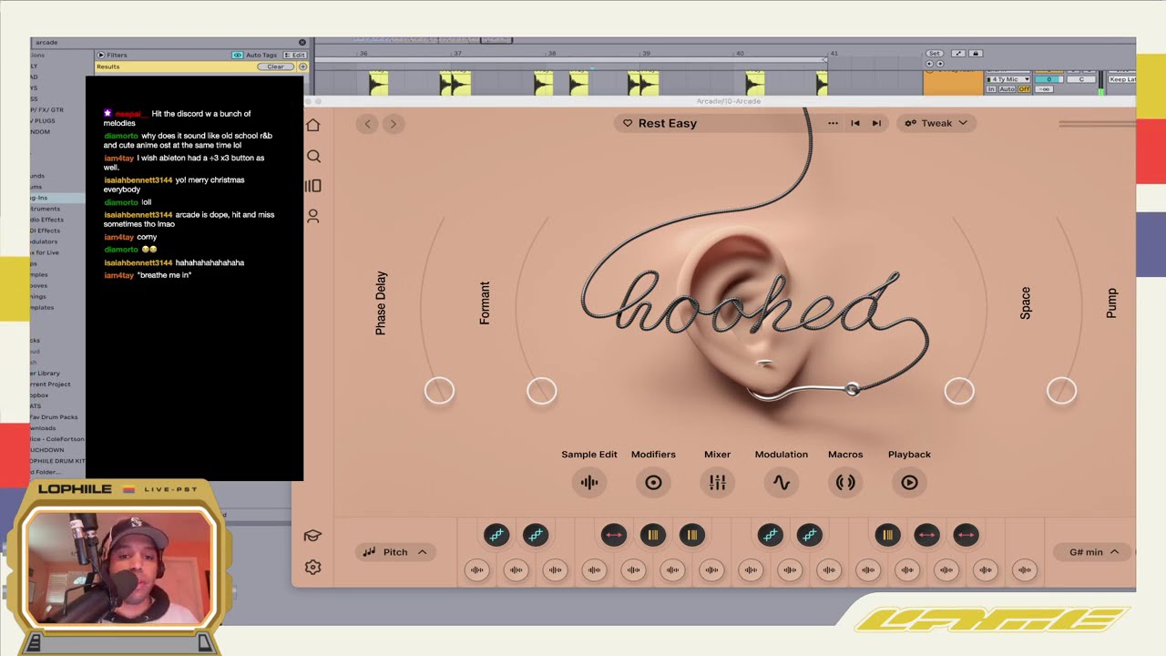Set track monitor to Auto
This screenshot has width=1166, height=656.
(x=1007, y=89)
